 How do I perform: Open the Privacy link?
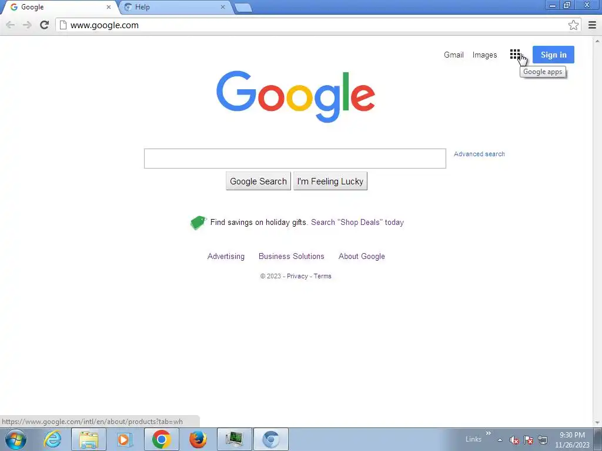(x=297, y=276)
